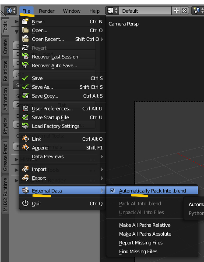Click the Export icon
The image size is (204, 262).
(25, 178)
